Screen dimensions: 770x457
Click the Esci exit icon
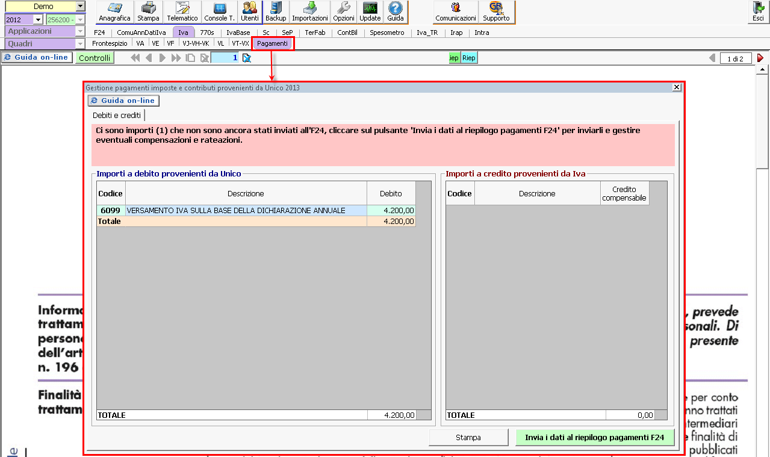(x=758, y=11)
